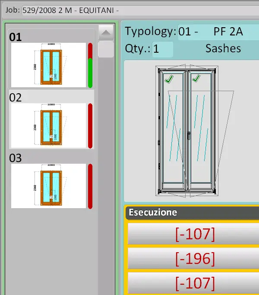Click the scroll-up arrow in the typology list
The image size is (259, 295).
(x=106, y=32)
